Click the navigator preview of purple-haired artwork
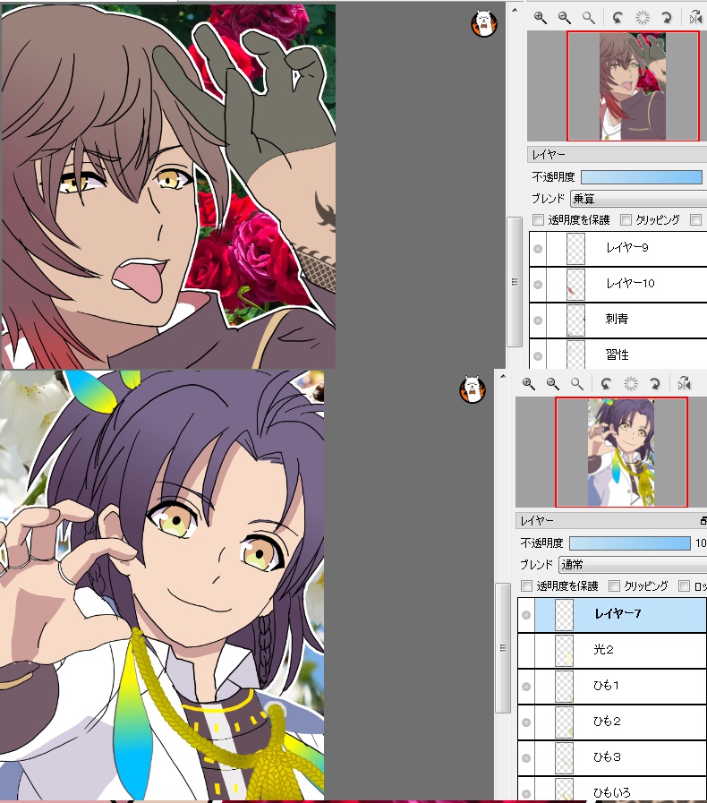 (621, 452)
